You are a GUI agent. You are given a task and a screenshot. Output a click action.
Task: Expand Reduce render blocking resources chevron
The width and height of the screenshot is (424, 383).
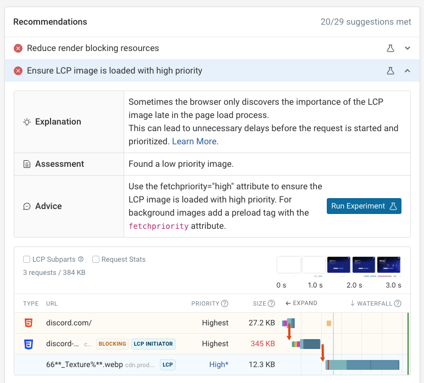407,48
